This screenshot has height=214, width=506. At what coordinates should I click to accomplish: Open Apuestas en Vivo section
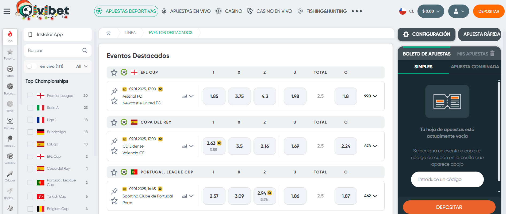[186, 11]
